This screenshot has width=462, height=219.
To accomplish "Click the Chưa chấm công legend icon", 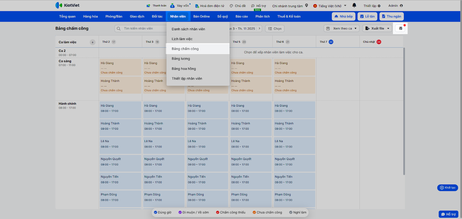I will [x=254, y=212].
